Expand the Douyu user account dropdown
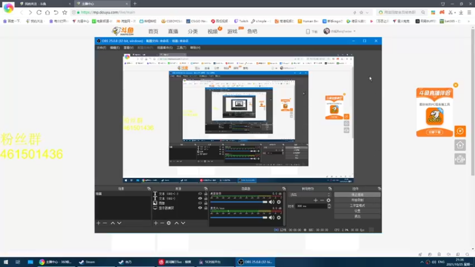This screenshot has height=267, width=475. point(354,31)
